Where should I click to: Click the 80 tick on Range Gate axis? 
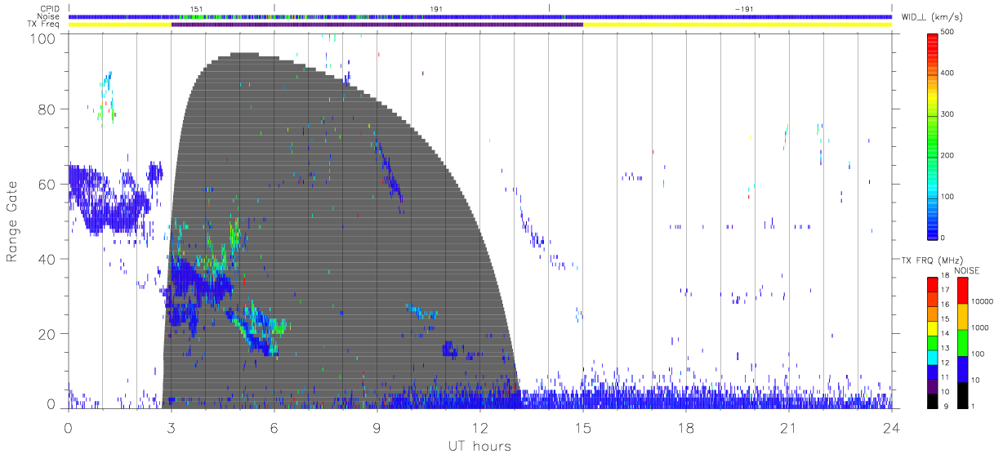tap(47, 109)
